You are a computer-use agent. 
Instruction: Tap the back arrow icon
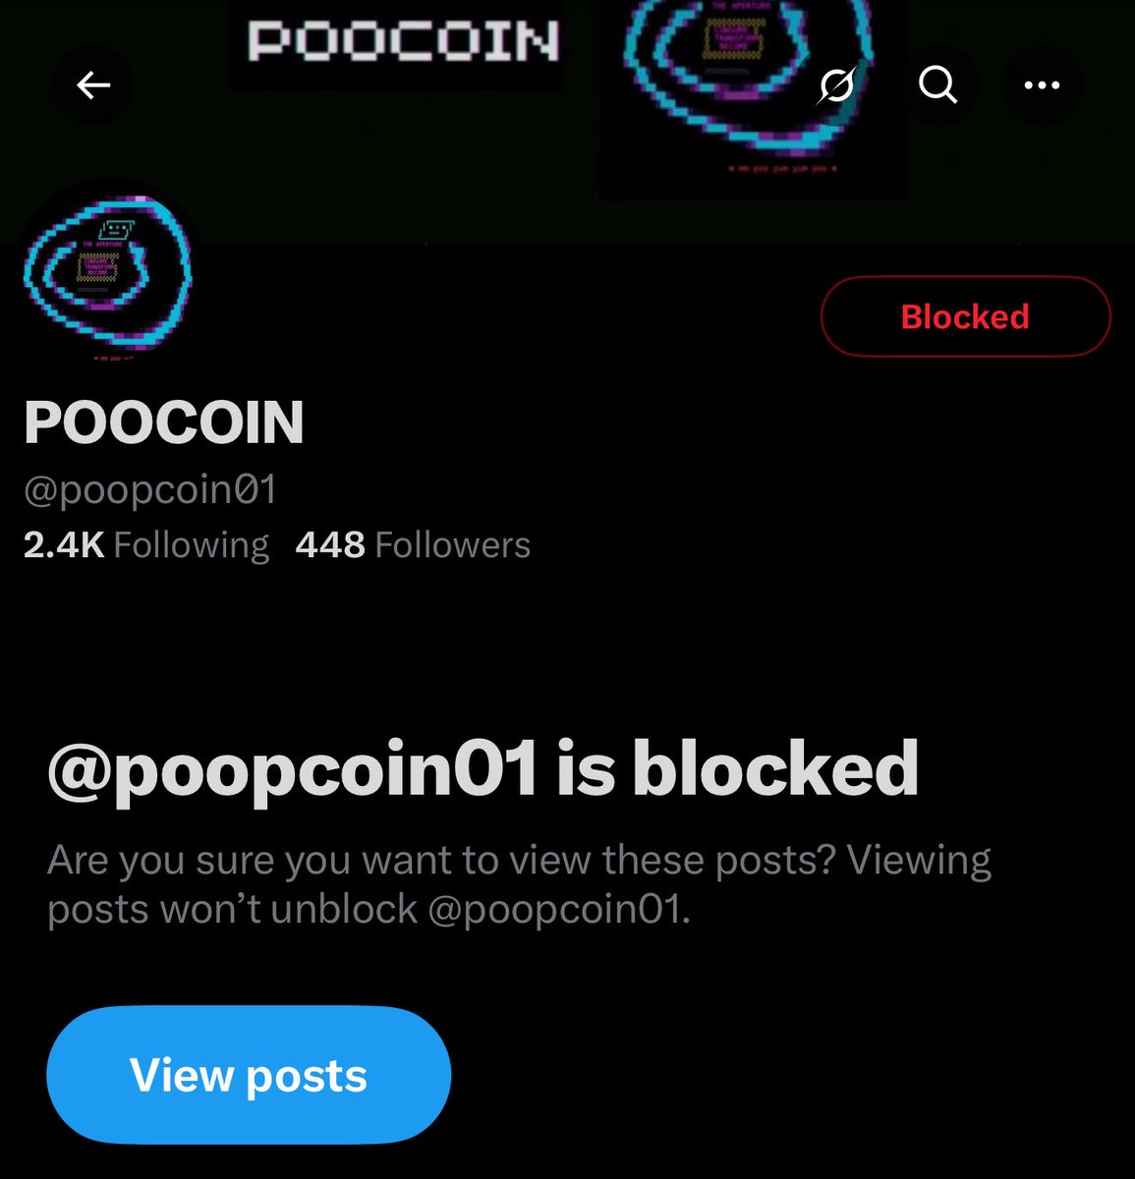coord(93,86)
